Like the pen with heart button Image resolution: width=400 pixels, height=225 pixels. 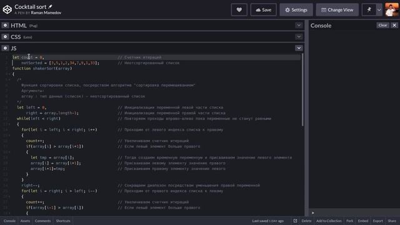pos(239,10)
